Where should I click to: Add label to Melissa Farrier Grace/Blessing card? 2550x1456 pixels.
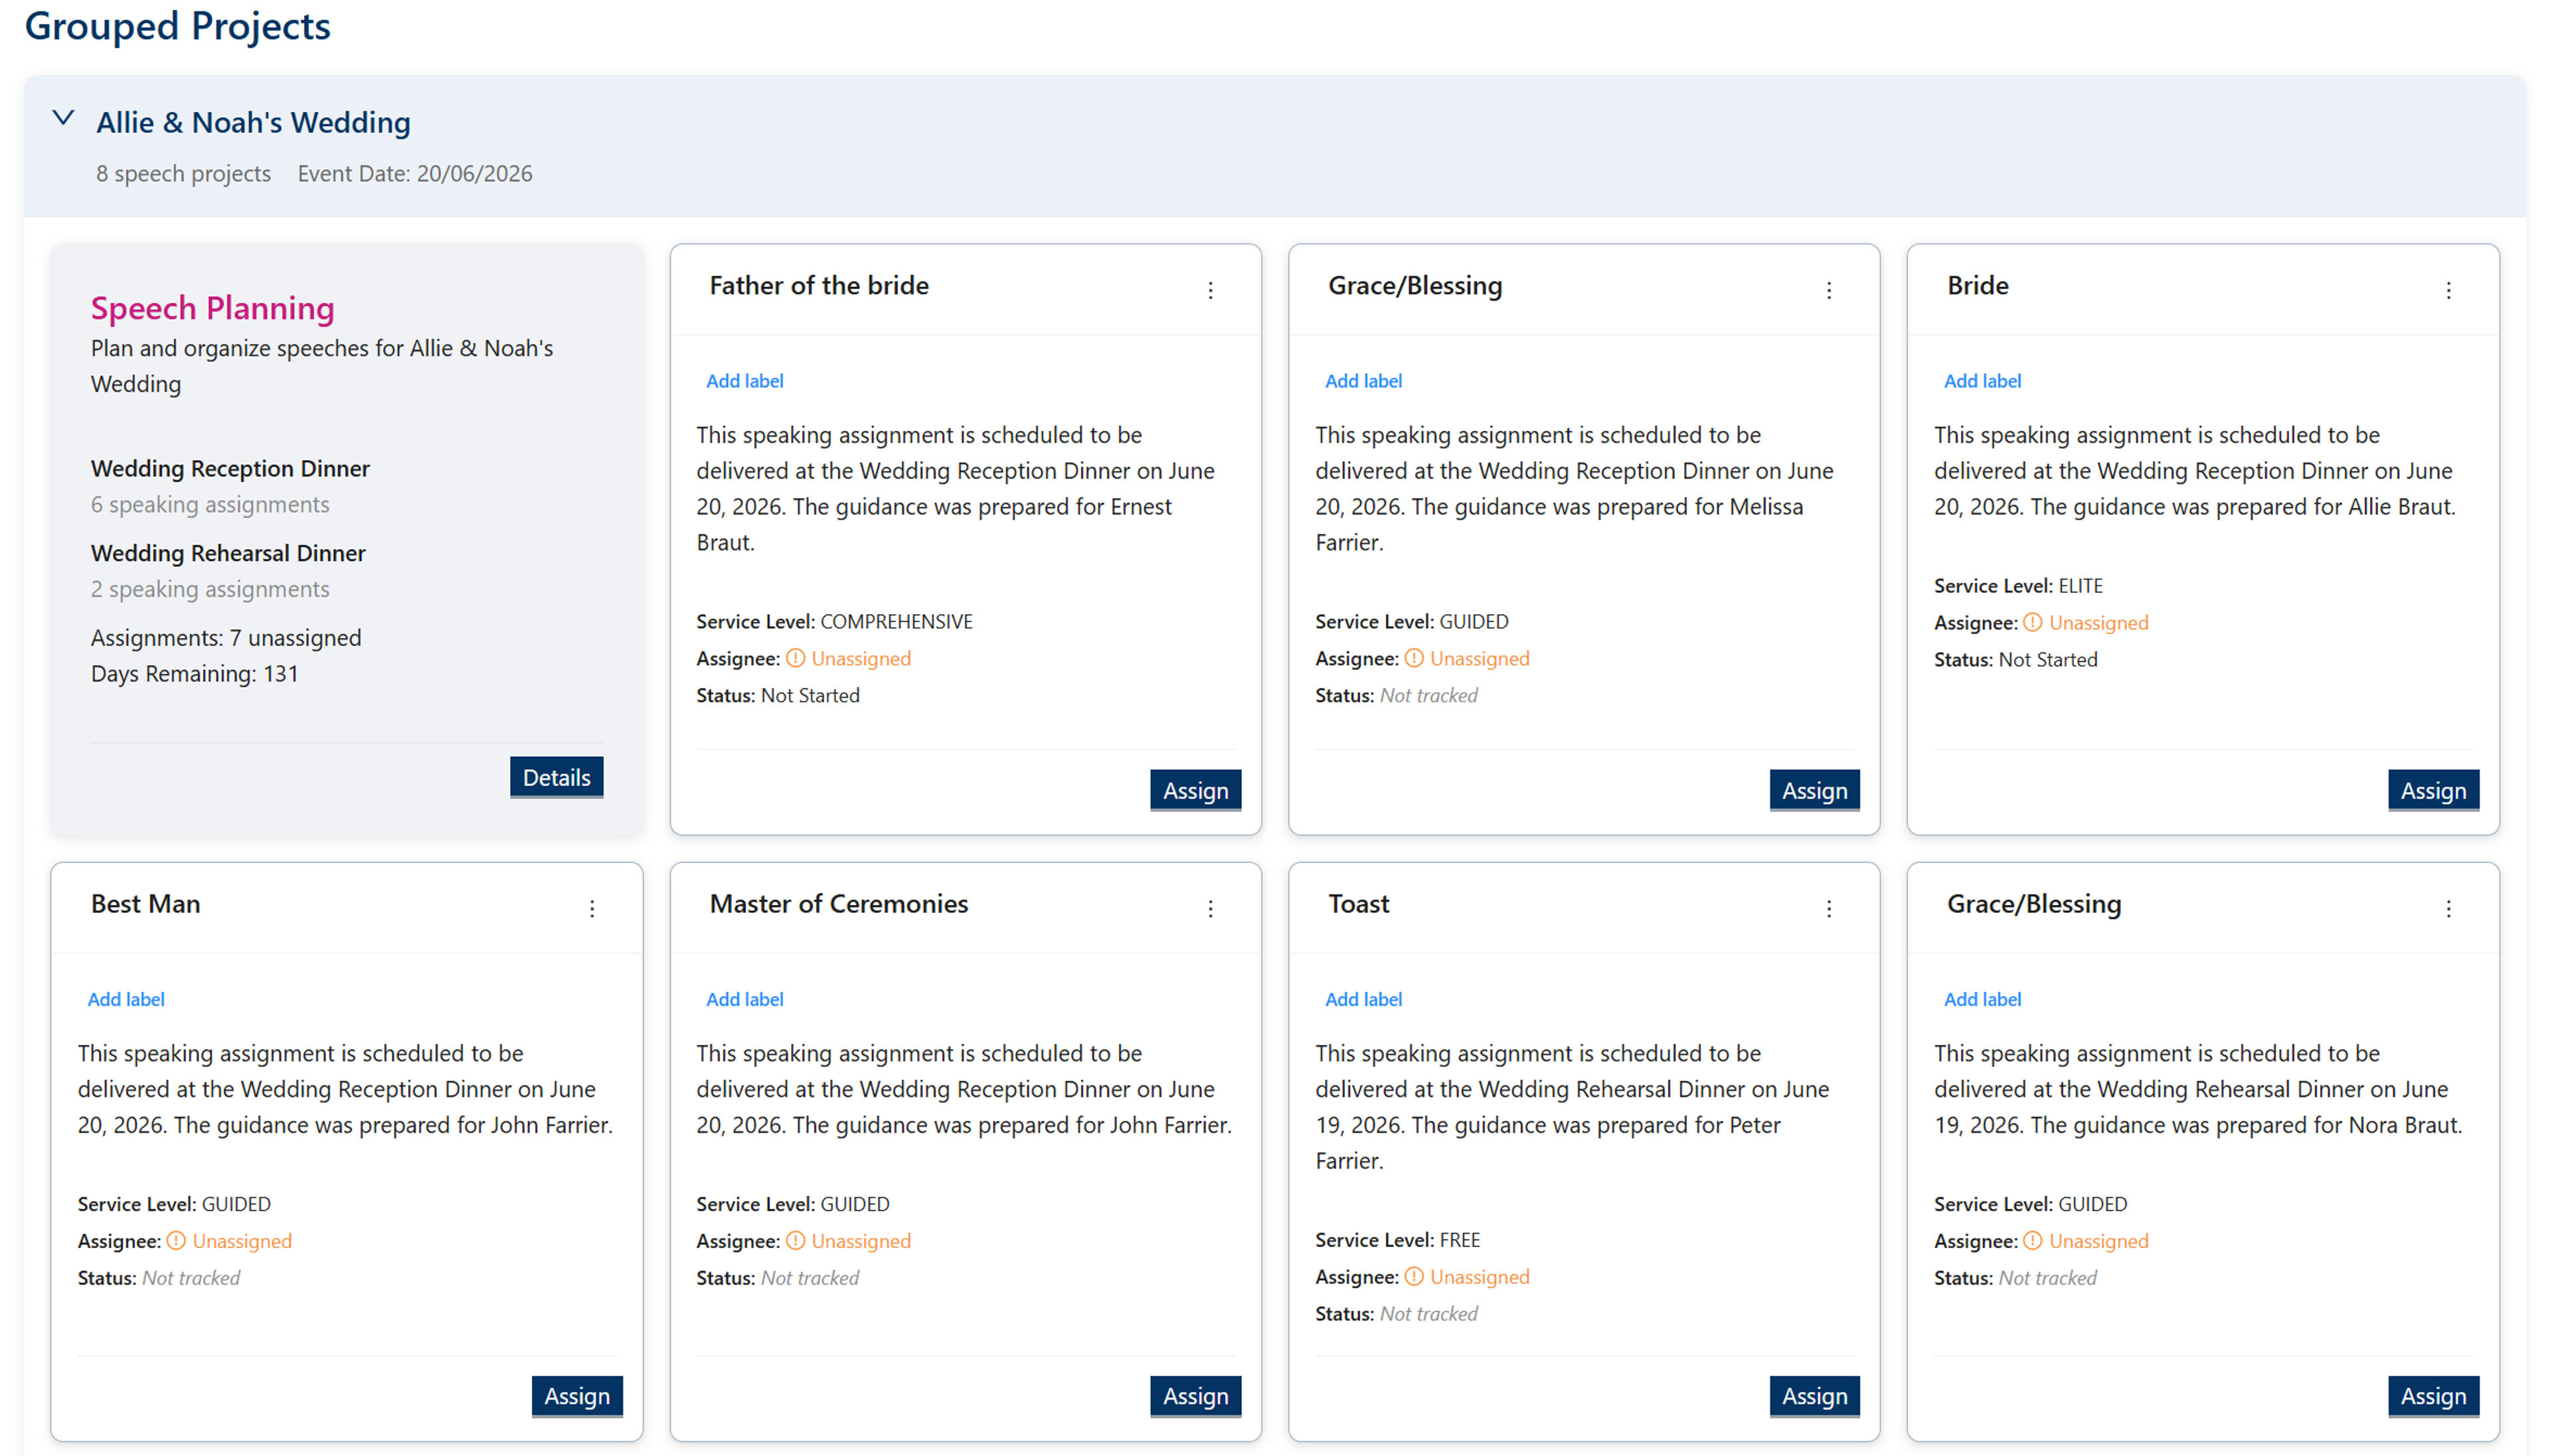[x=1363, y=381]
